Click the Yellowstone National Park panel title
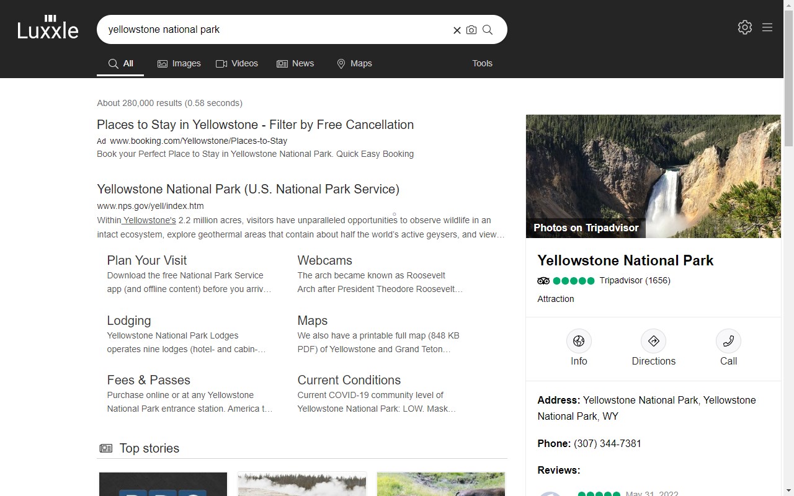This screenshot has height=496, width=794. [625, 260]
